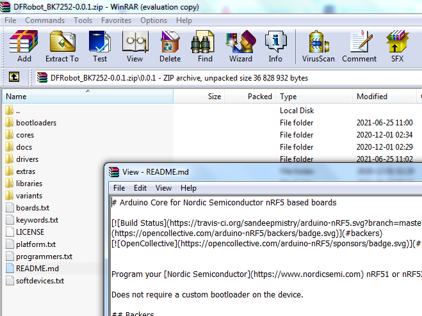Viewport: 422px width, 316px height.
Task: Select the libraries folder
Action: (x=24, y=184)
